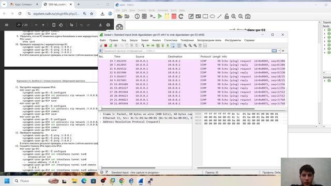Screen dimensions: 331x186
Task: Expand the Frame 1 details tree
Action: pos(100,114)
